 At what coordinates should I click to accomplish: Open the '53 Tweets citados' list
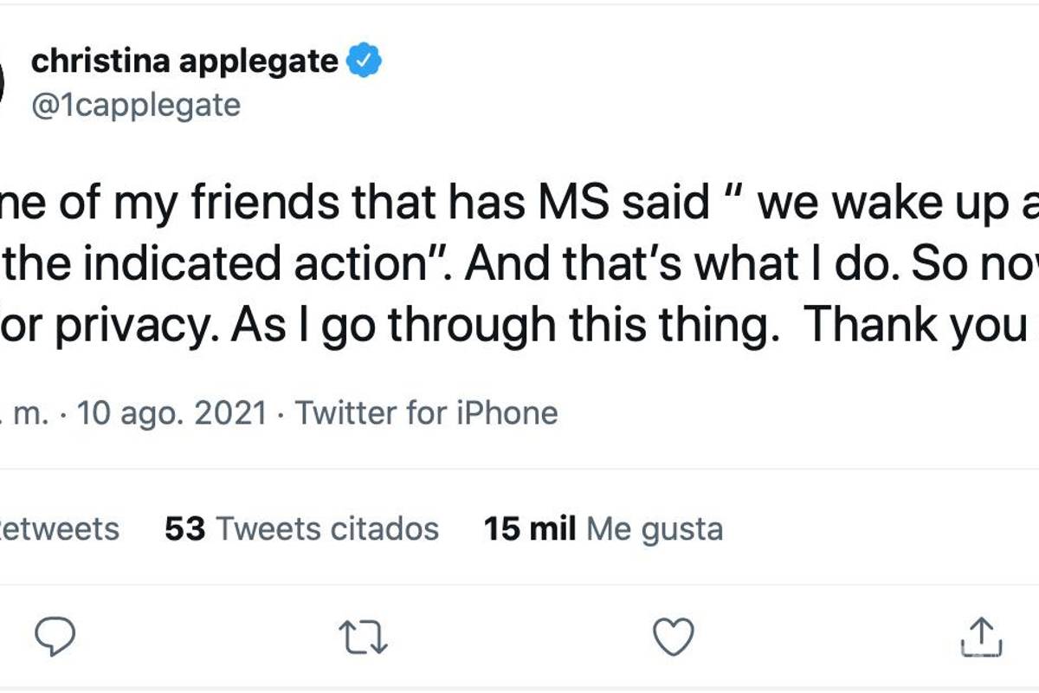point(301,528)
